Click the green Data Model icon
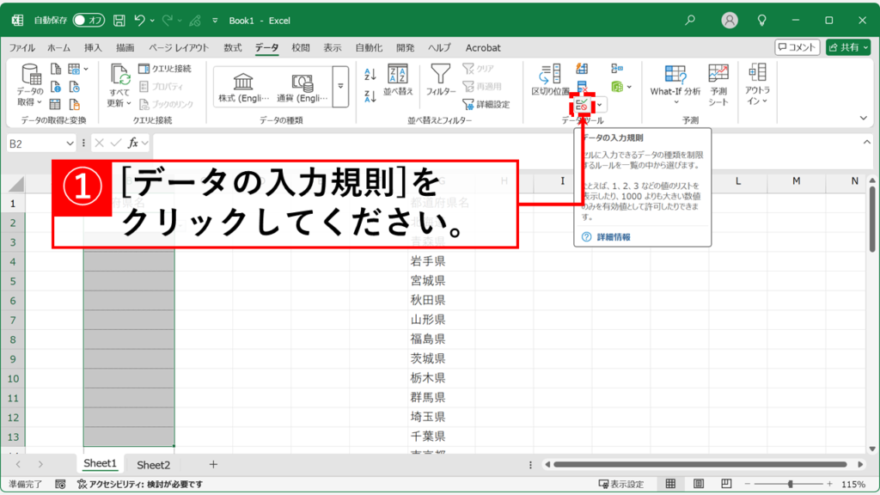Image resolution: width=880 pixels, height=495 pixels. [617, 87]
